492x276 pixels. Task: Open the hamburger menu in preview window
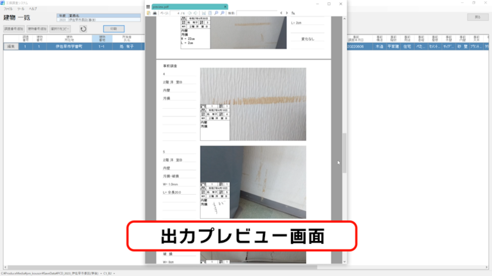click(148, 7)
